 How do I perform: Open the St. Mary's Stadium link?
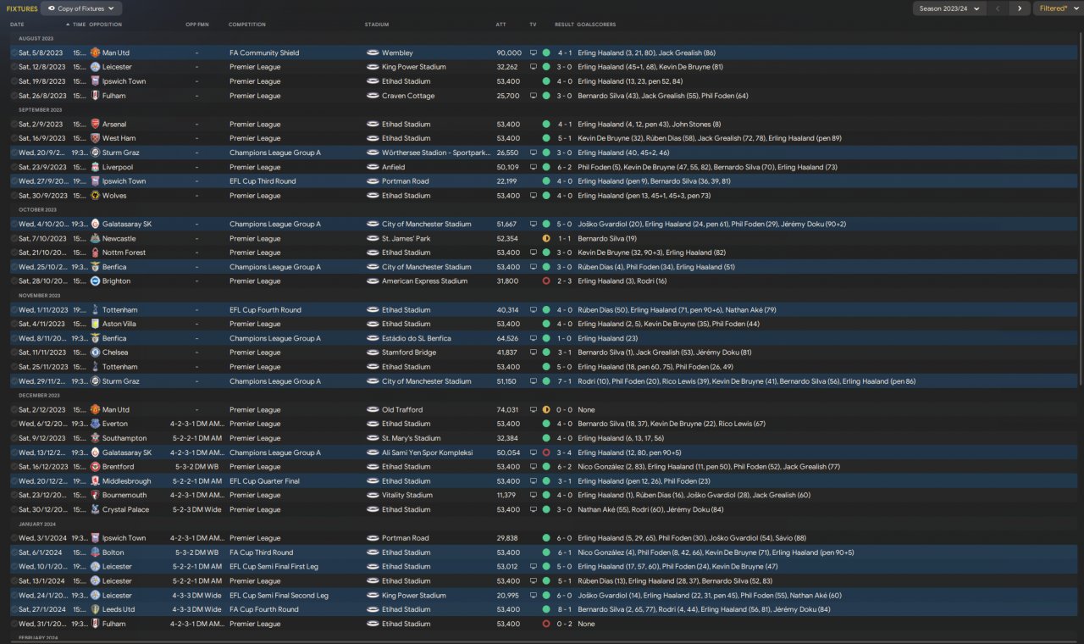pyautogui.click(x=412, y=438)
